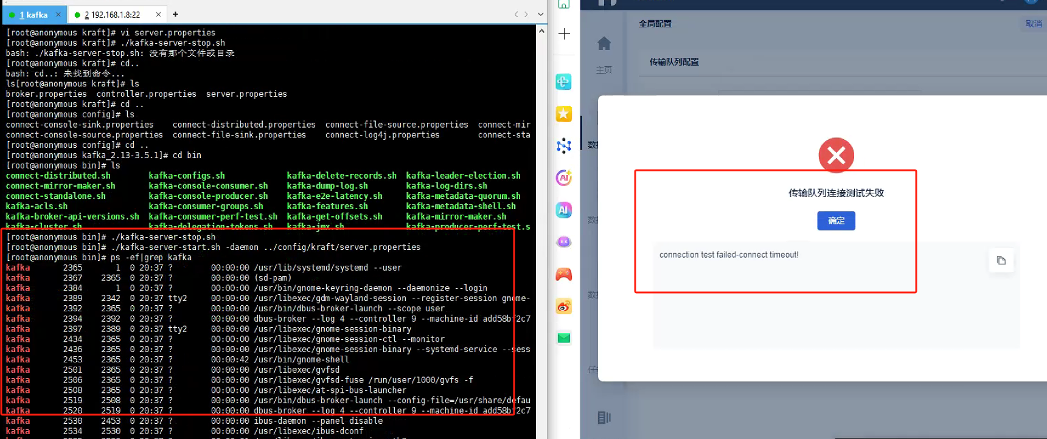1047x439 pixels.
Task: Switch to the '1 kafka' terminal tab
Action: [x=33, y=15]
